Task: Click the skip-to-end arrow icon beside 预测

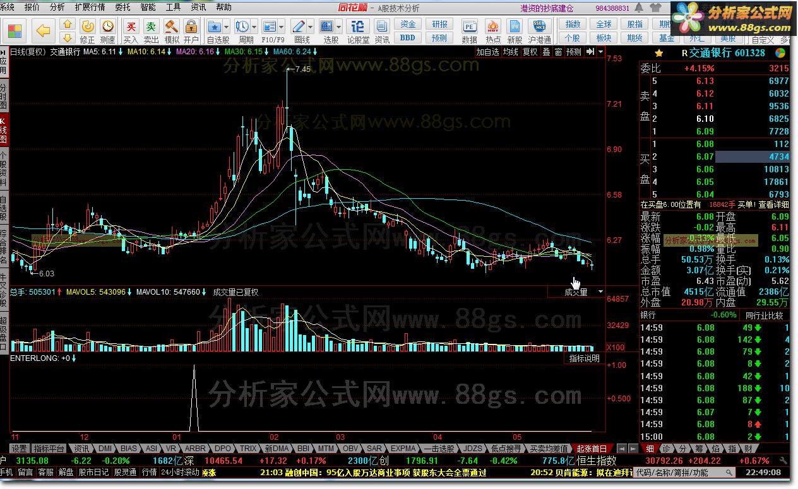Action: [x=590, y=52]
